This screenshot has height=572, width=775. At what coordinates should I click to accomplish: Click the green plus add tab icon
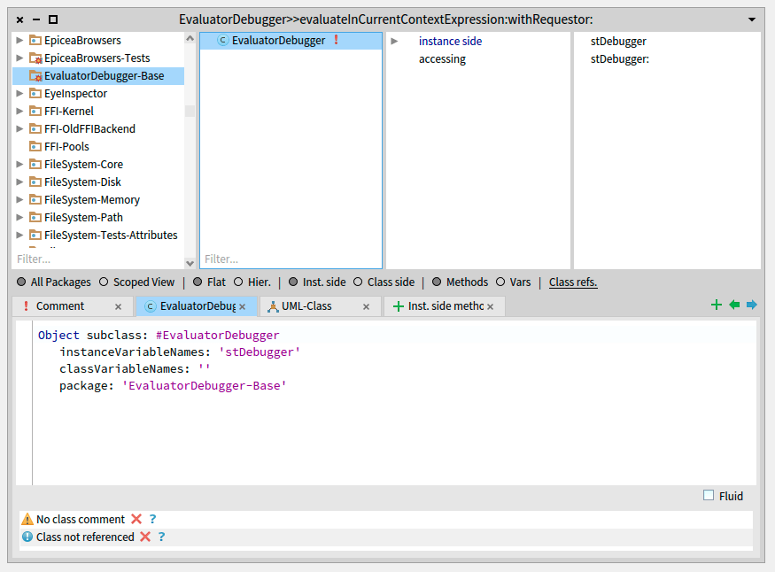point(717,305)
